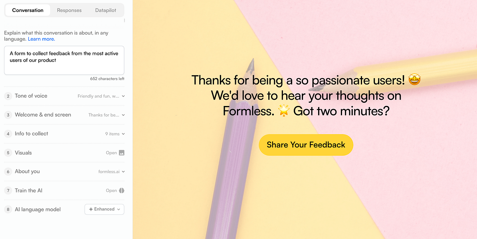Image resolution: width=477 pixels, height=239 pixels.
Task: Click the sparkle icon on Enhanced button
Action: tap(91, 209)
